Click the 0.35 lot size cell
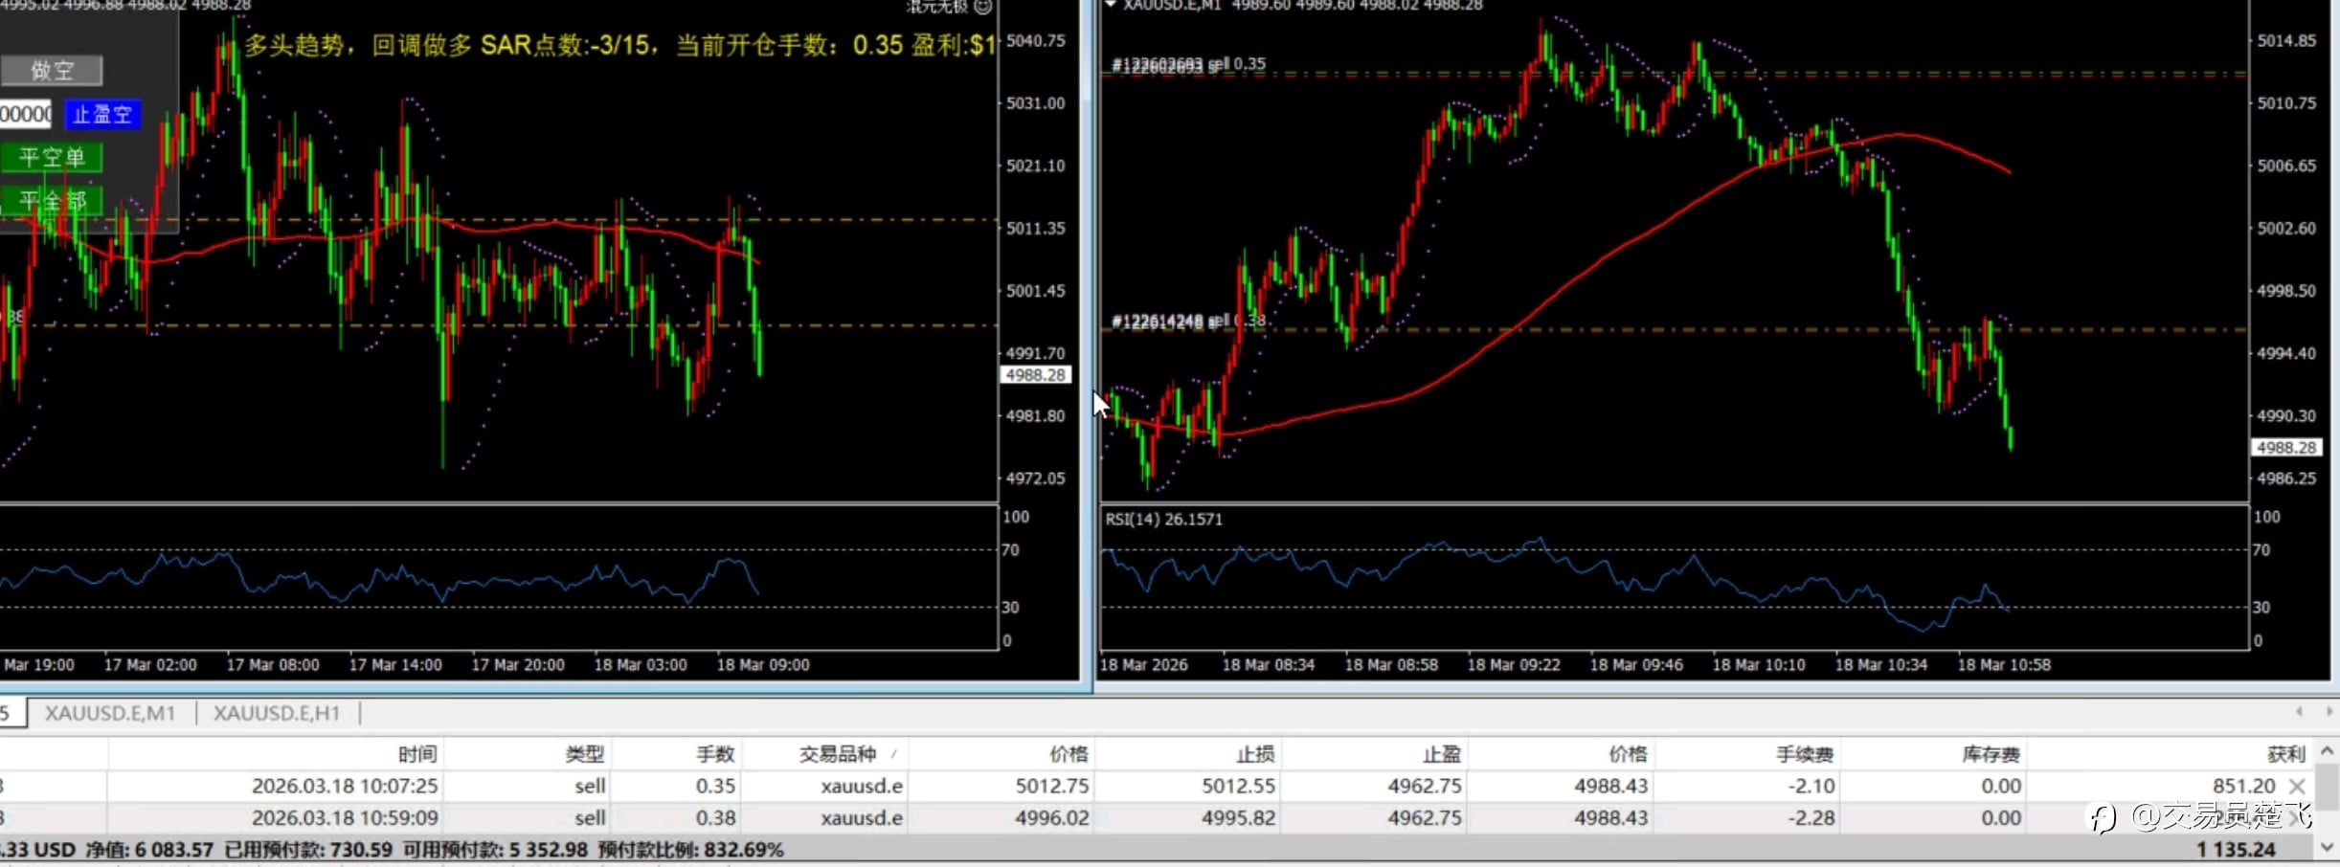This screenshot has height=867, width=2340. pyautogui.click(x=715, y=786)
